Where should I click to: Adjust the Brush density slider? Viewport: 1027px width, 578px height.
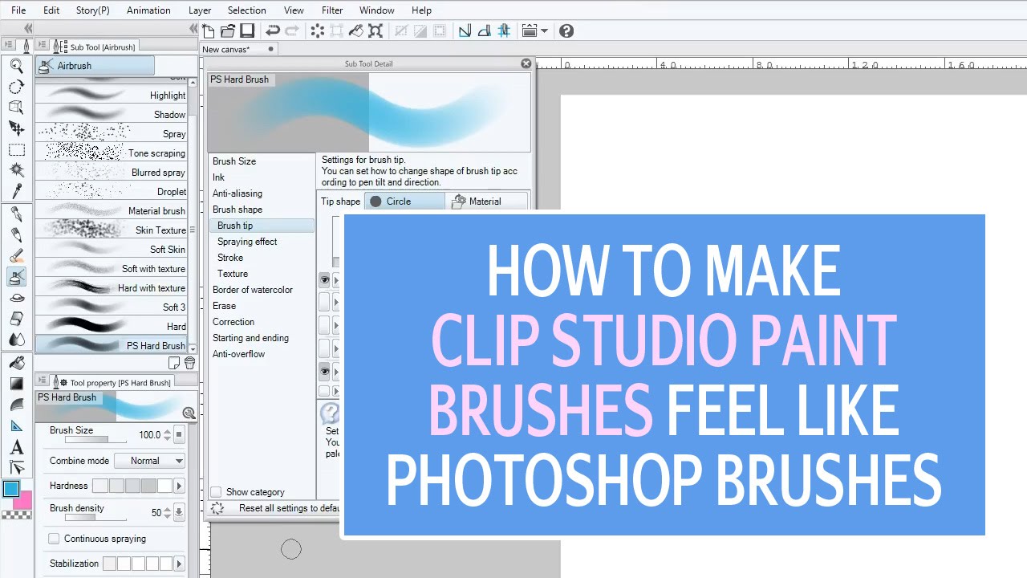point(95,517)
